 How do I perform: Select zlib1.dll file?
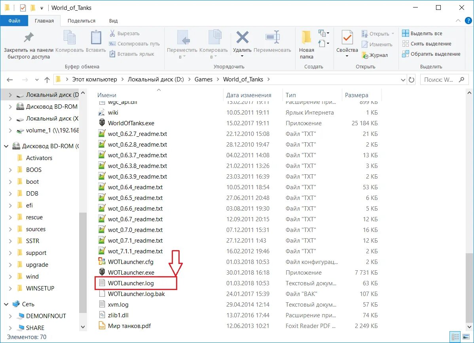tap(118, 315)
